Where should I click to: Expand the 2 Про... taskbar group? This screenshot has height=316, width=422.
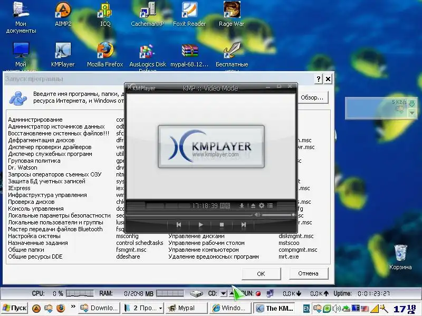click(142, 308)
